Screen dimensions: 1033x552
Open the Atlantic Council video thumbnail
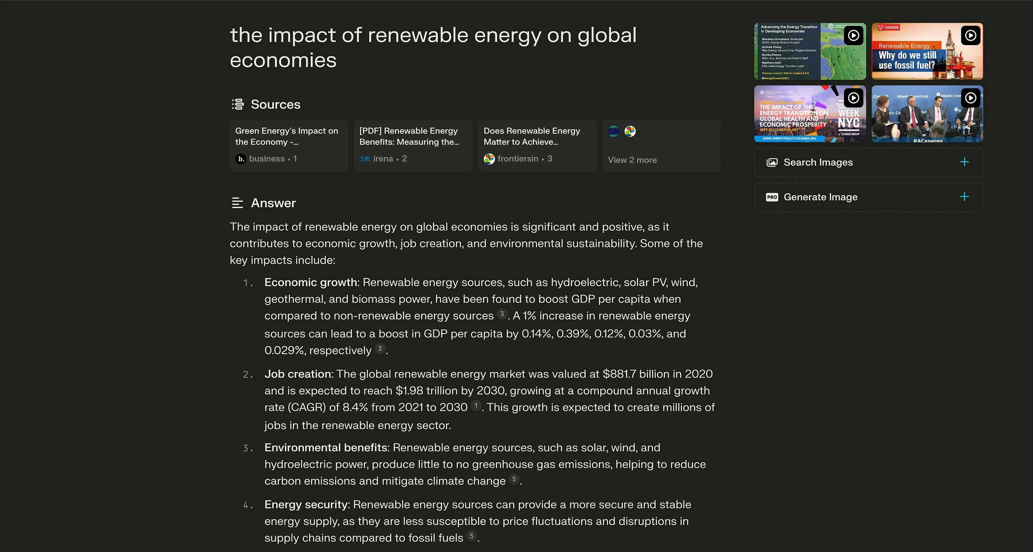(x=927, y=114)
